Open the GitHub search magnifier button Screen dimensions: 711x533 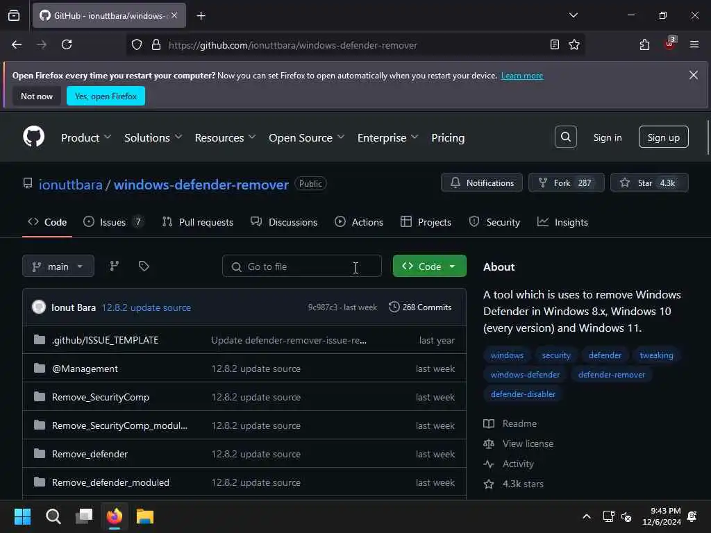[x=565, y=137]
